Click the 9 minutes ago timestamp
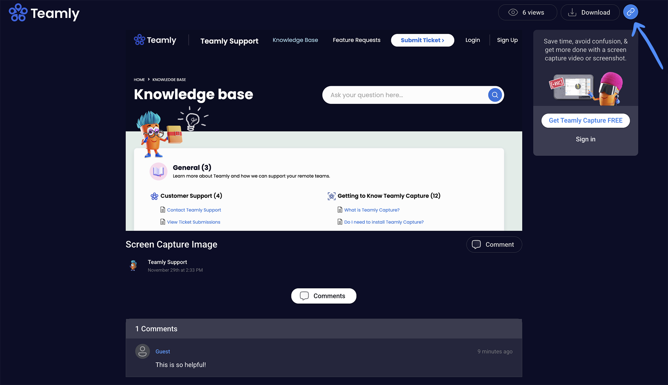 (x=495, y=351)
